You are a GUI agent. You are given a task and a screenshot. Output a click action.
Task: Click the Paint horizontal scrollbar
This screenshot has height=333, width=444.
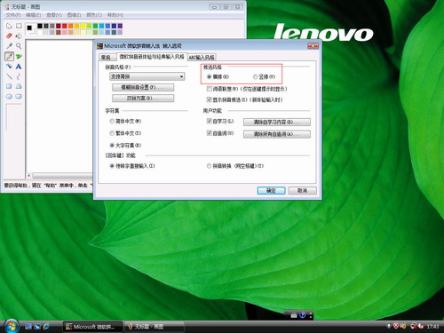59,176
